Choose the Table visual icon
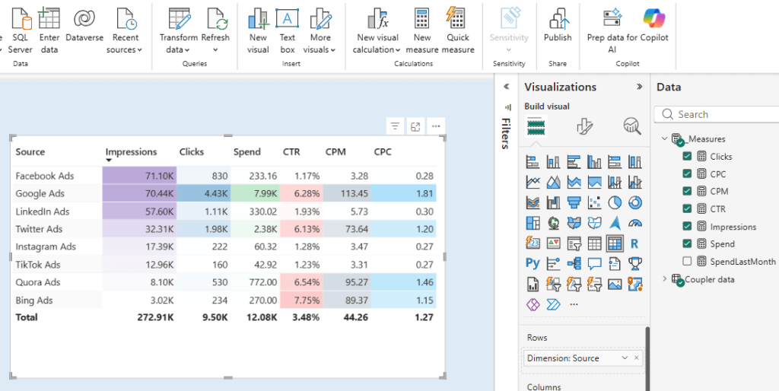 [595, 243]
